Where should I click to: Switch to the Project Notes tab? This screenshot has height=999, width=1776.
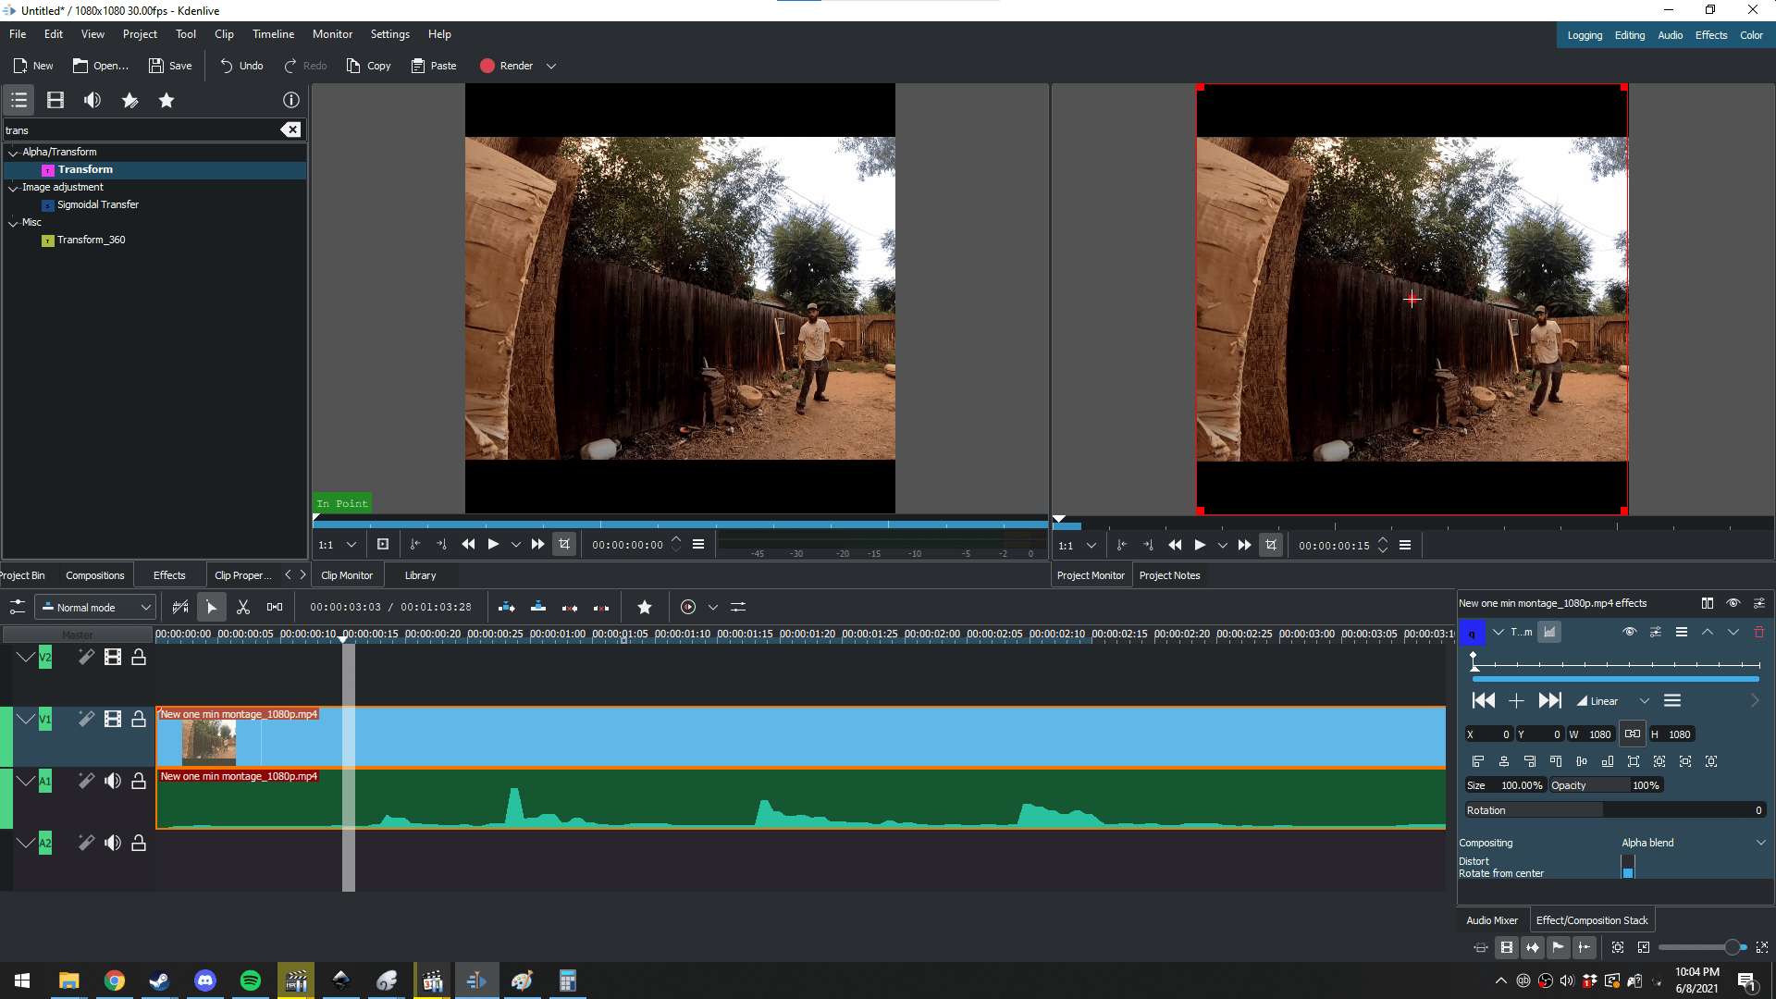coord(1169,574)
